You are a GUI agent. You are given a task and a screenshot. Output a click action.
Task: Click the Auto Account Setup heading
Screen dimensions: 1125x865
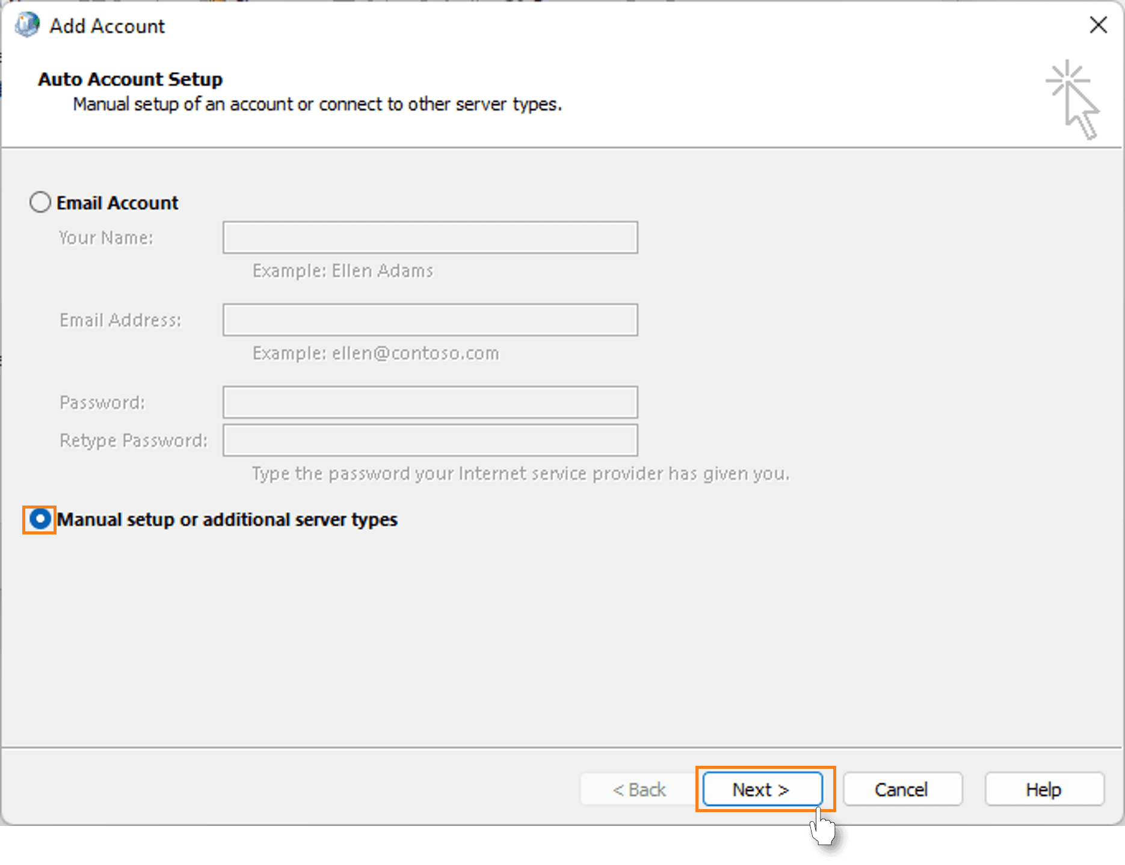(131, 79)
